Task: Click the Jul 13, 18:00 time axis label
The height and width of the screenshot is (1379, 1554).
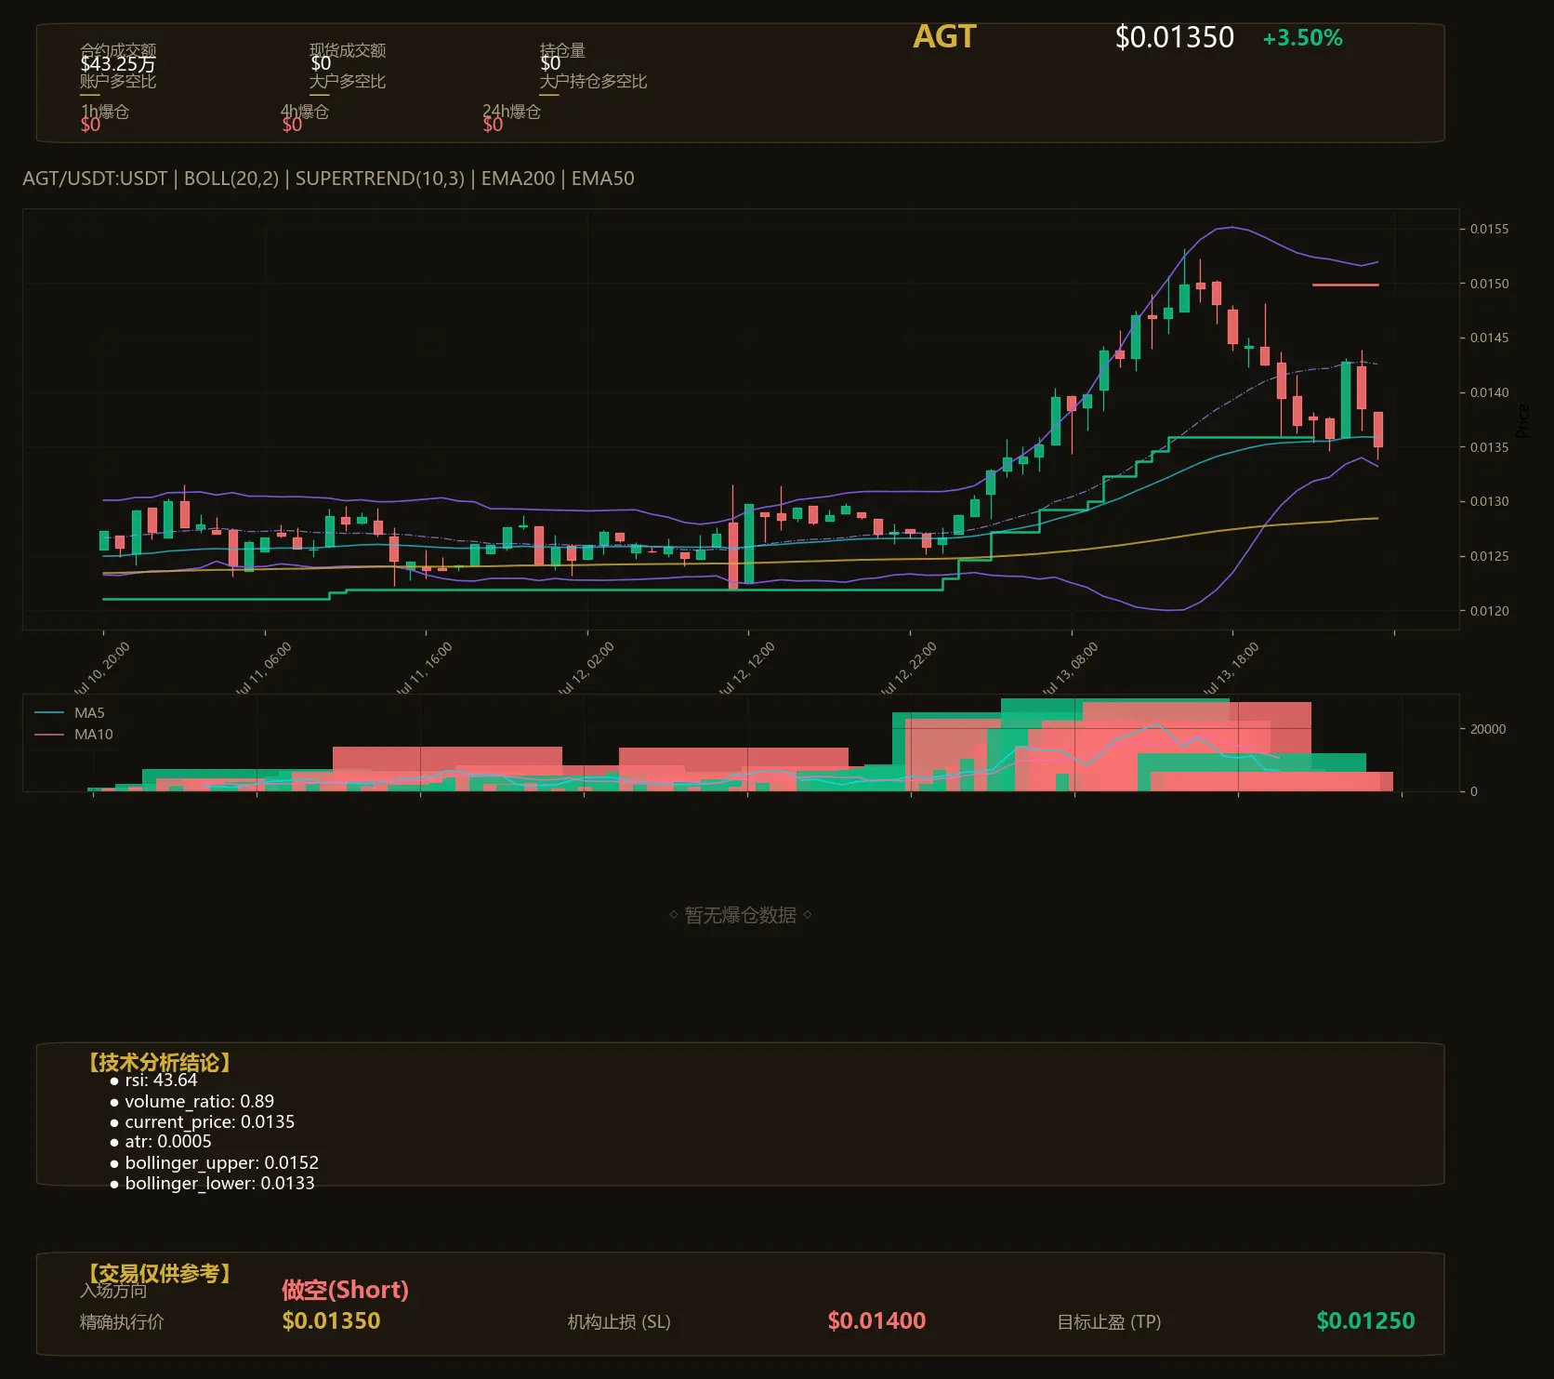Action: (1230, 668)
